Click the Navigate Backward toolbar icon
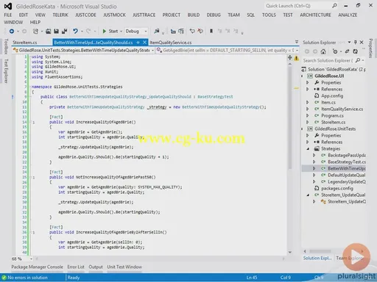Screen dimensions: 377x282 [12, 31]
